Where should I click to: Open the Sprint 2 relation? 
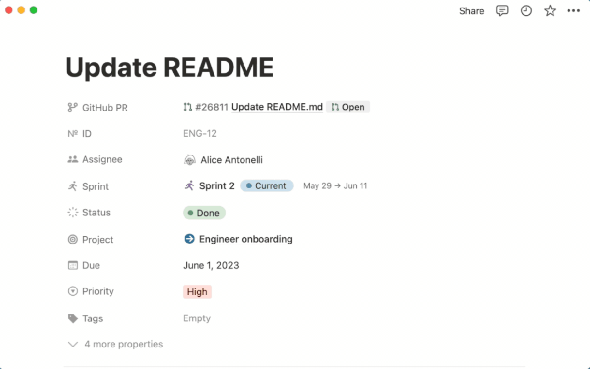tap(216, 186)
